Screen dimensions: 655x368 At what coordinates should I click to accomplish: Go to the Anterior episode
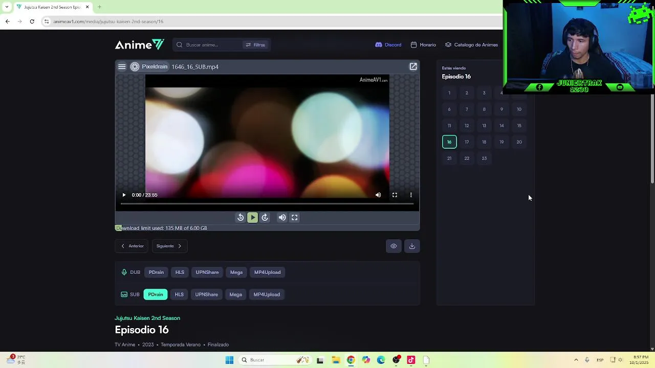point(132,246)
